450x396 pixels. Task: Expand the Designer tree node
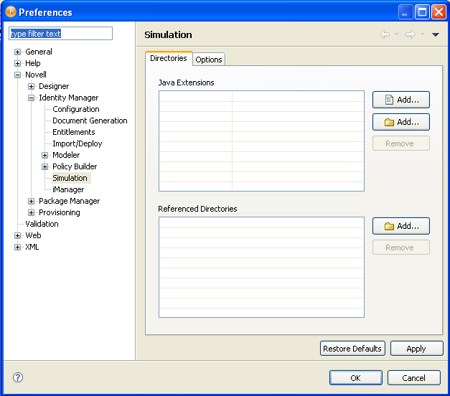tap(32, 86)
